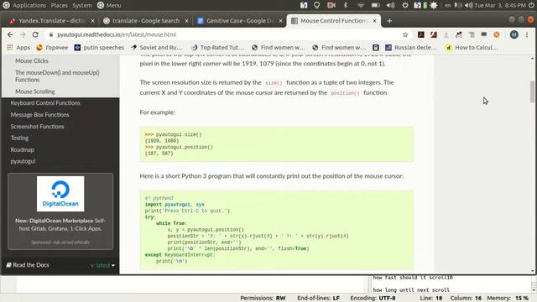
Task: Open the 'putin speeches' bookmark
Action: [99, 48]
